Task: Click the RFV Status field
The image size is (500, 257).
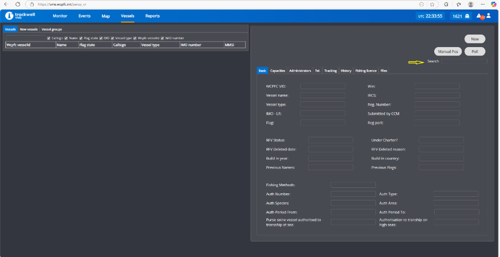Action: point(331,140)
